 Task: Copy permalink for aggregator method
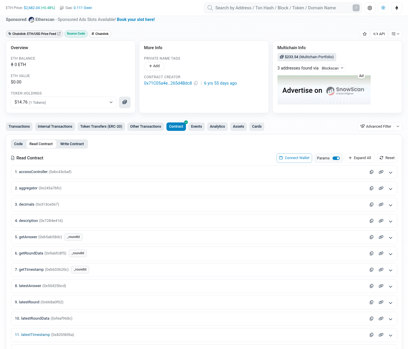point(381,188)
